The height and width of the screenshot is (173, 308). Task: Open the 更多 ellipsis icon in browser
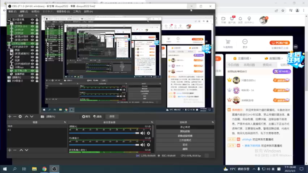point(245,42)
